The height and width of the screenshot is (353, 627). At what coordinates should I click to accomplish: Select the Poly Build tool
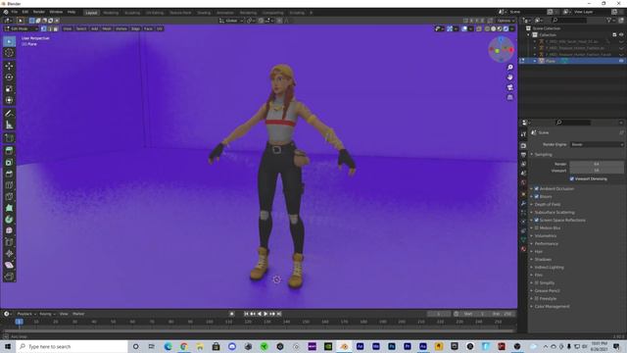point(9,208)
